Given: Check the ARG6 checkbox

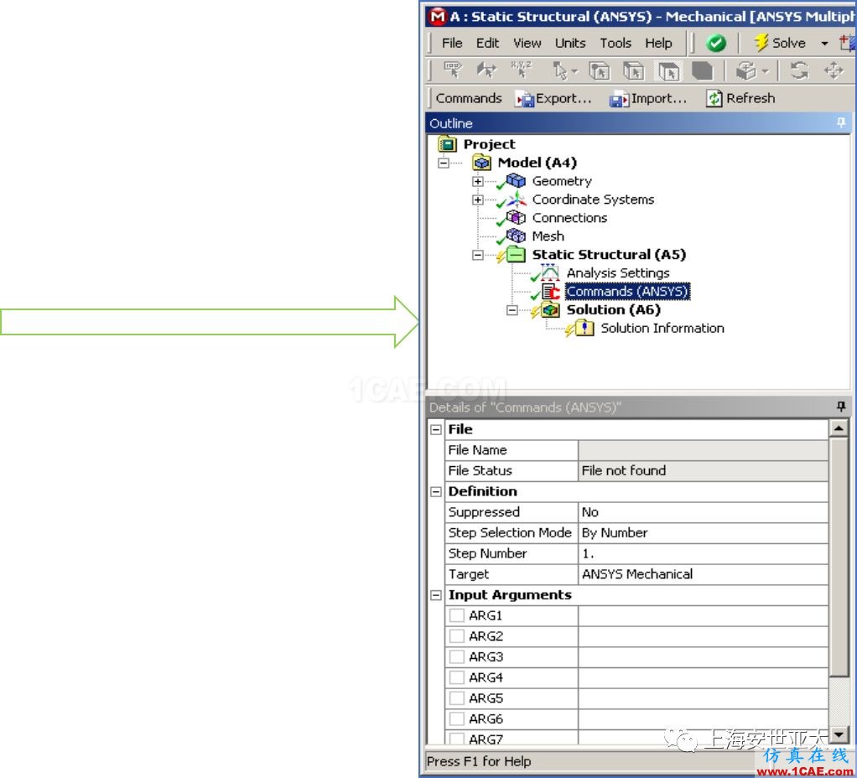Looking at the screenshot, I should 456,719.
